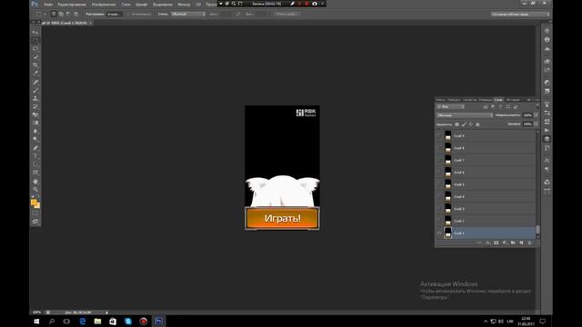Click the foreground color swatch
Screen dimensions: 582x327
pos(34,202)
